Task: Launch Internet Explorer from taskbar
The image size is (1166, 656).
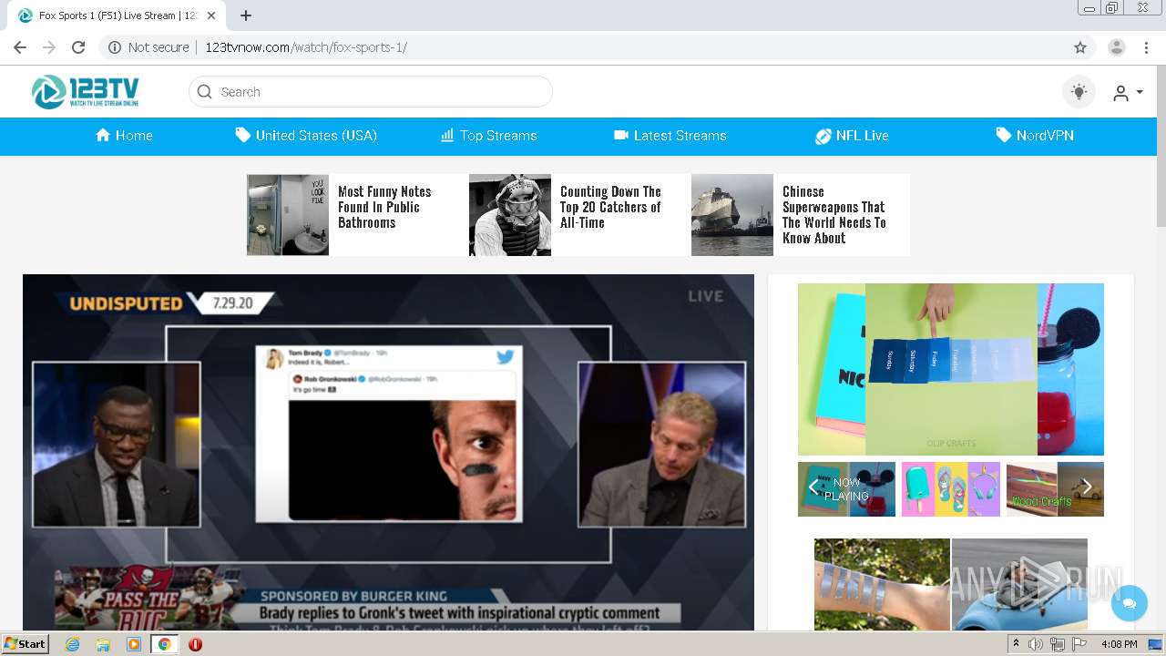Action: (x=73, y=644)
